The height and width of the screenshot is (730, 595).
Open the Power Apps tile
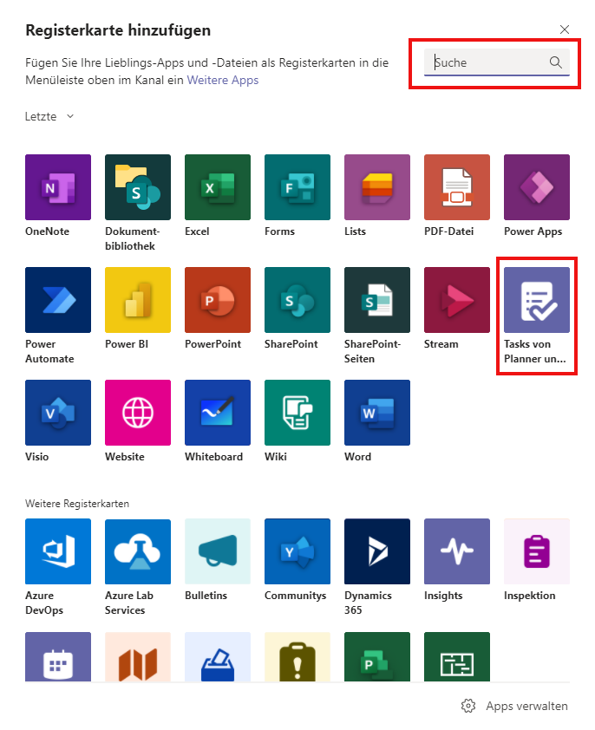[x=537, y=187]
